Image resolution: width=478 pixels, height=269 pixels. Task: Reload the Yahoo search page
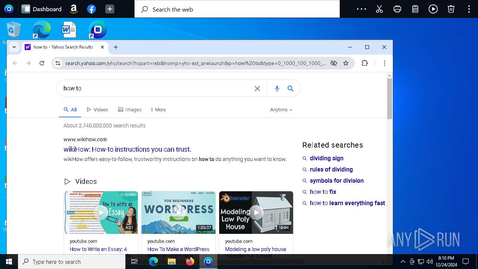(x=42, y=63)
